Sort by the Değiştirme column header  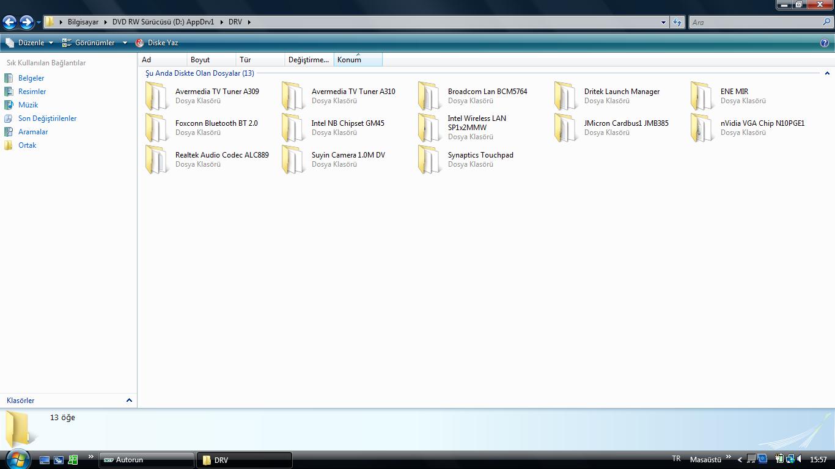pos(309,60)
